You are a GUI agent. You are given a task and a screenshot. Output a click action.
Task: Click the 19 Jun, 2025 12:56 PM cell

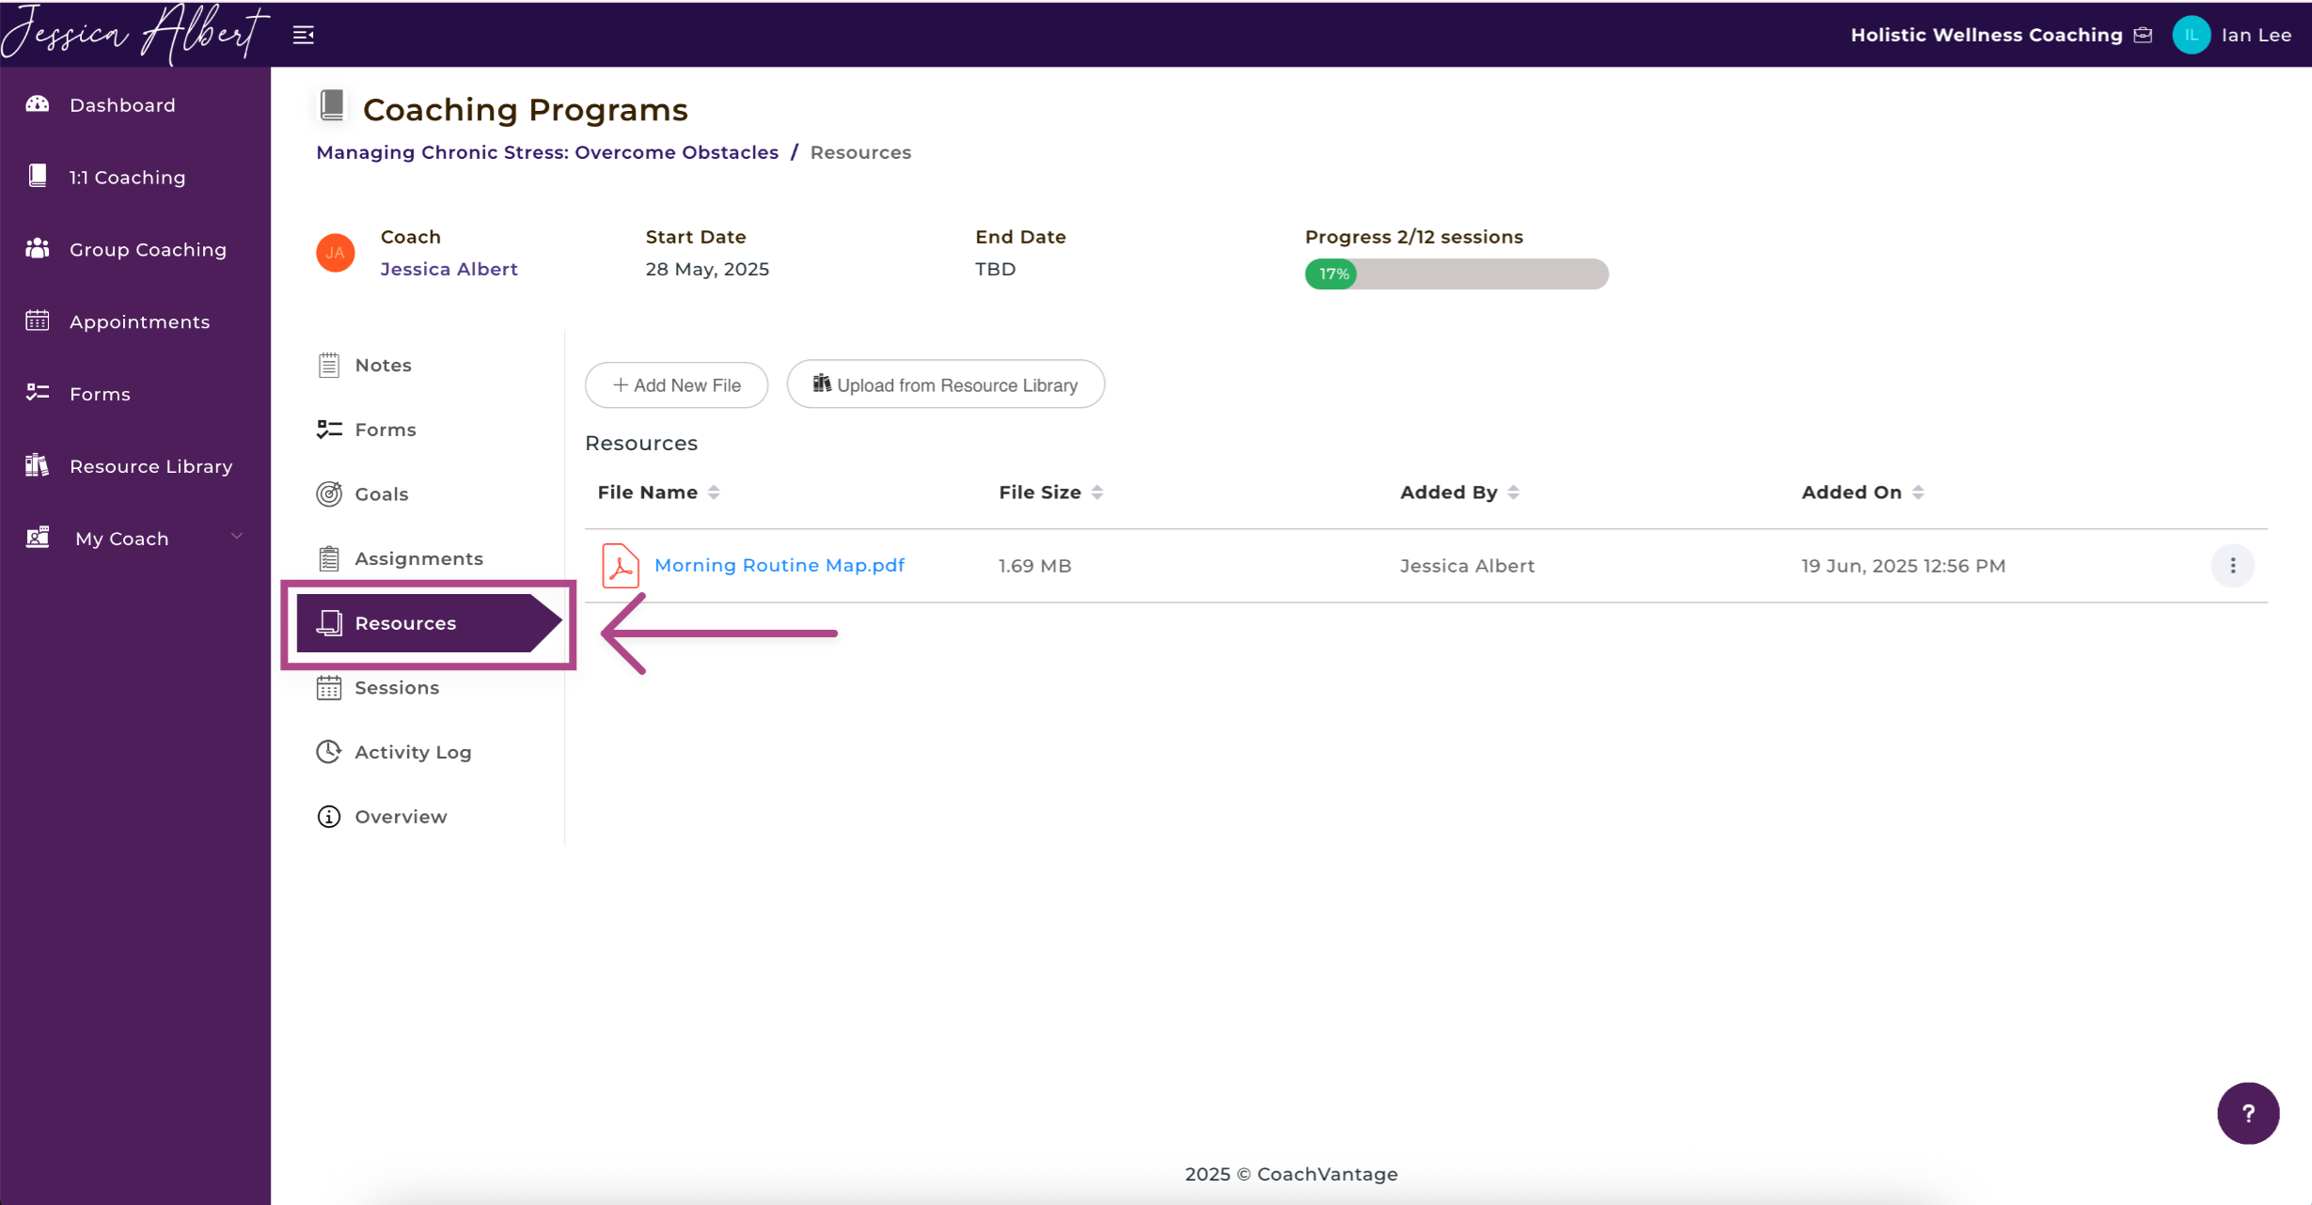[1903, 566]
